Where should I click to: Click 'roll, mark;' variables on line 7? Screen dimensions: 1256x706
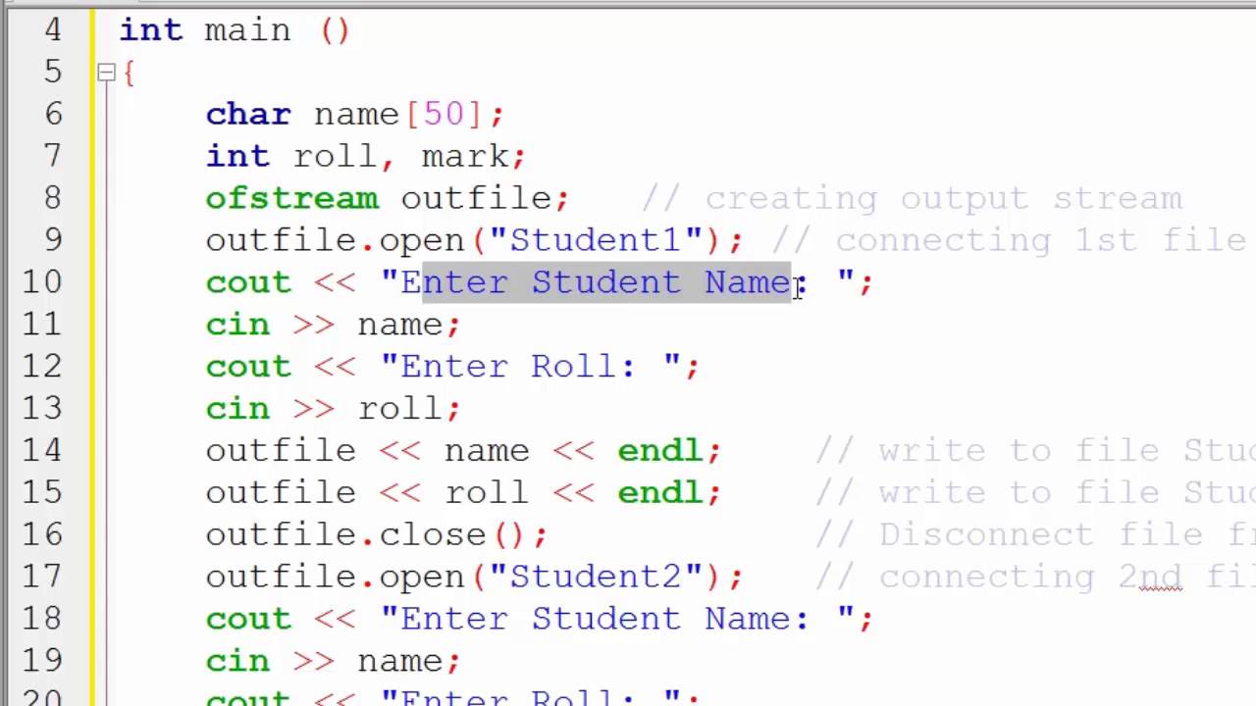[x=409, y=157]
